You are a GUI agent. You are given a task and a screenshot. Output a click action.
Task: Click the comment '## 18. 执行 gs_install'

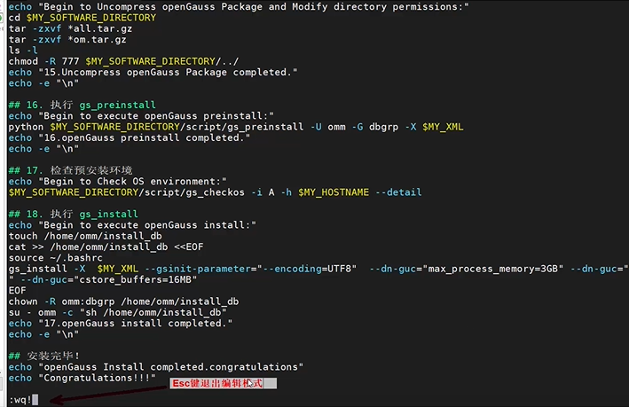tap(74, 215)
